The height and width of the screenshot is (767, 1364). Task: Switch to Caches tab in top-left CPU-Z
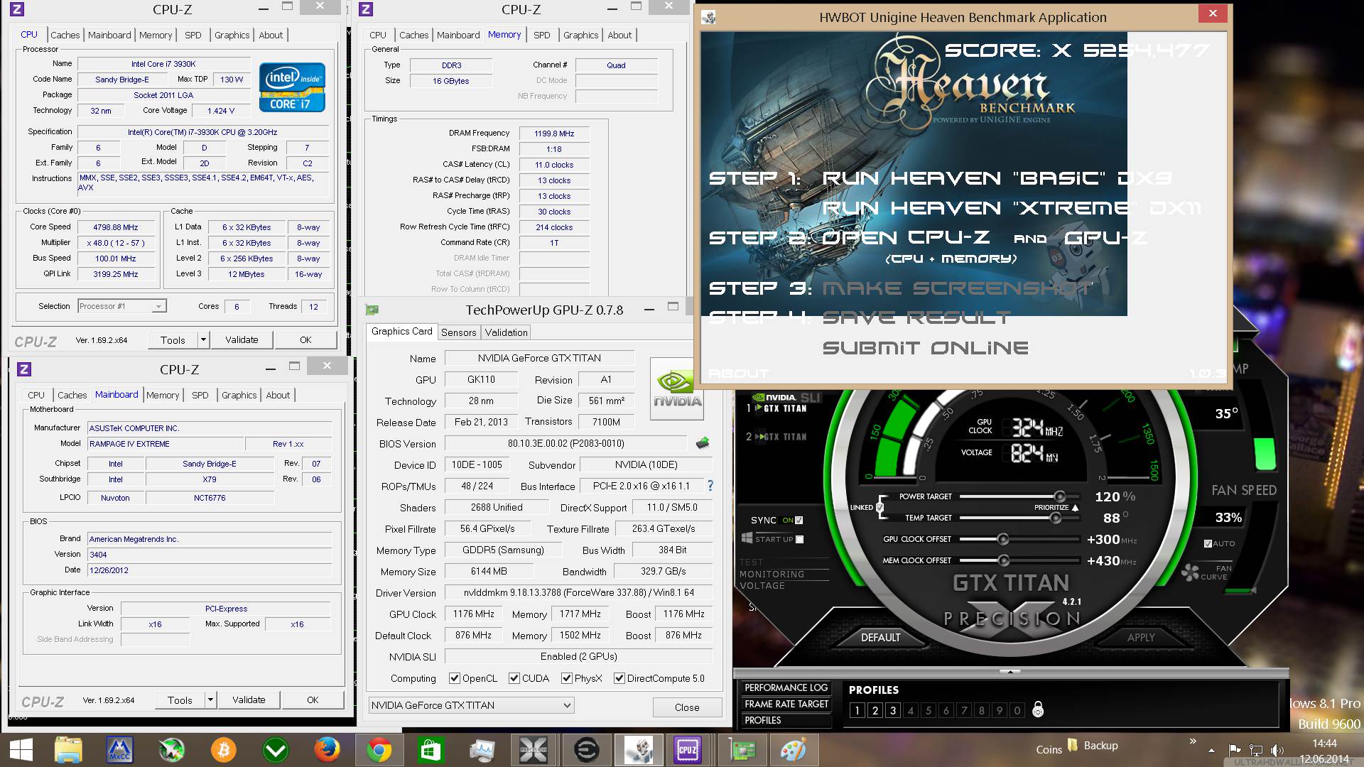[x=65, y=35]
